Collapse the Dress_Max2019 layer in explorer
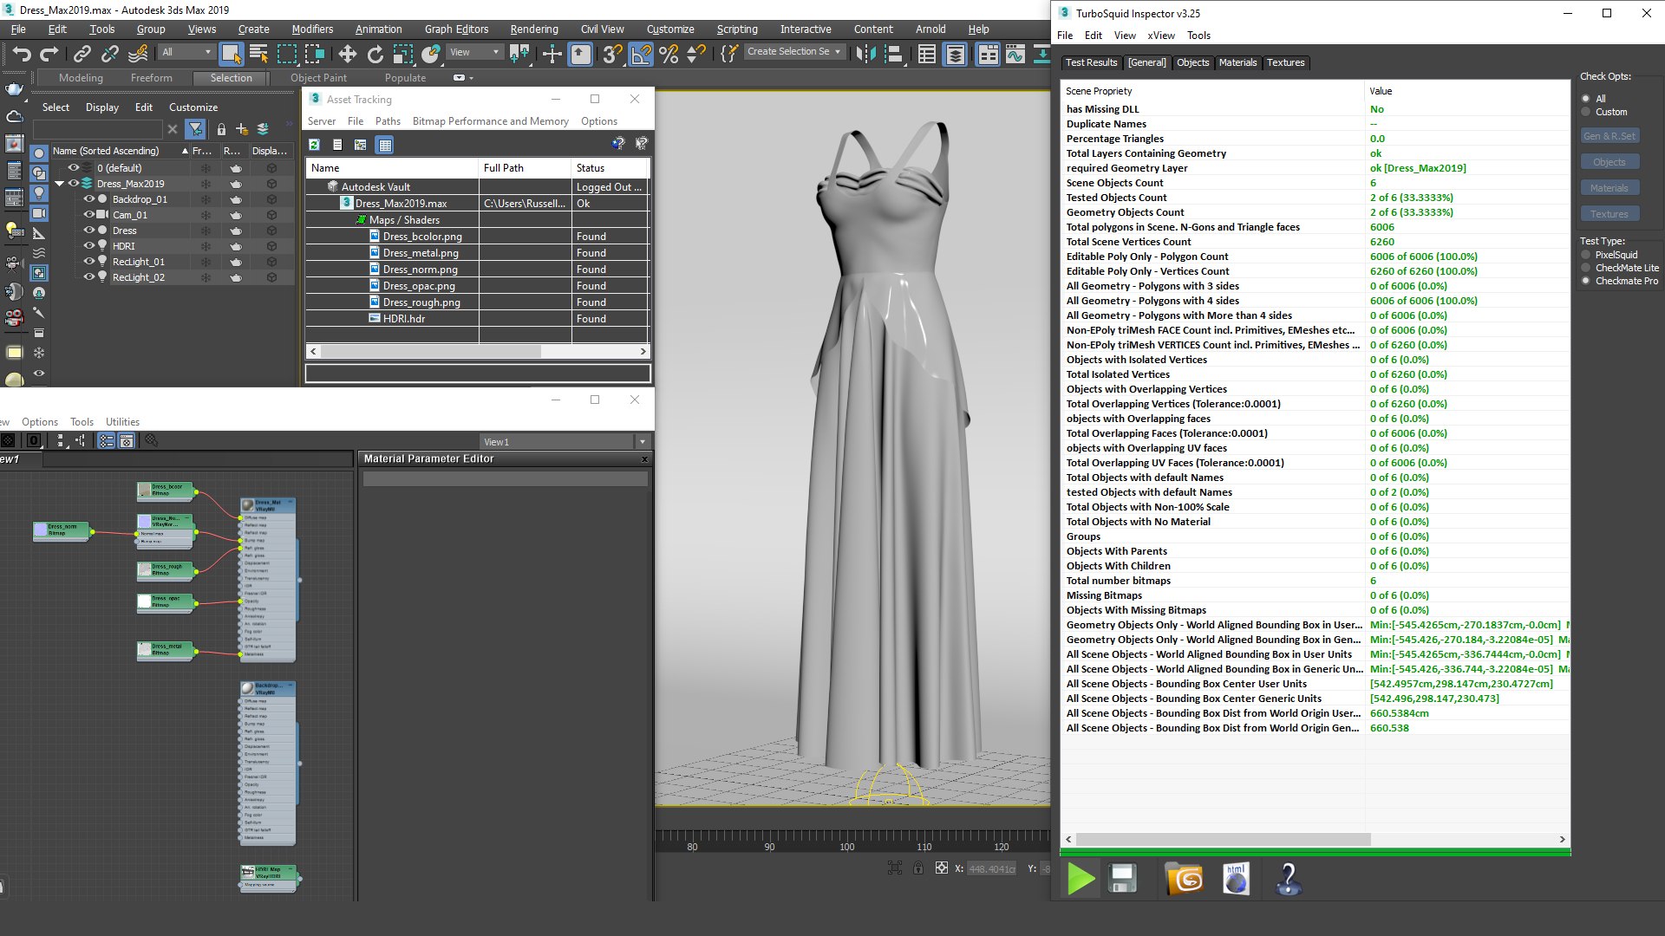The height and width of the screenshot is (936, 1665). (59, 184)
